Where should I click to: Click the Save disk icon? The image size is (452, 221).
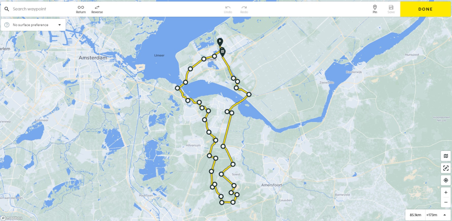pyautogui.click(x=391, y=7)
